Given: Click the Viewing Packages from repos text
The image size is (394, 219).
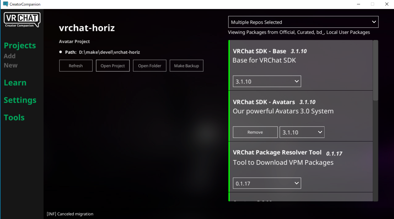Looking at the screenshot, I should point(299,32).
